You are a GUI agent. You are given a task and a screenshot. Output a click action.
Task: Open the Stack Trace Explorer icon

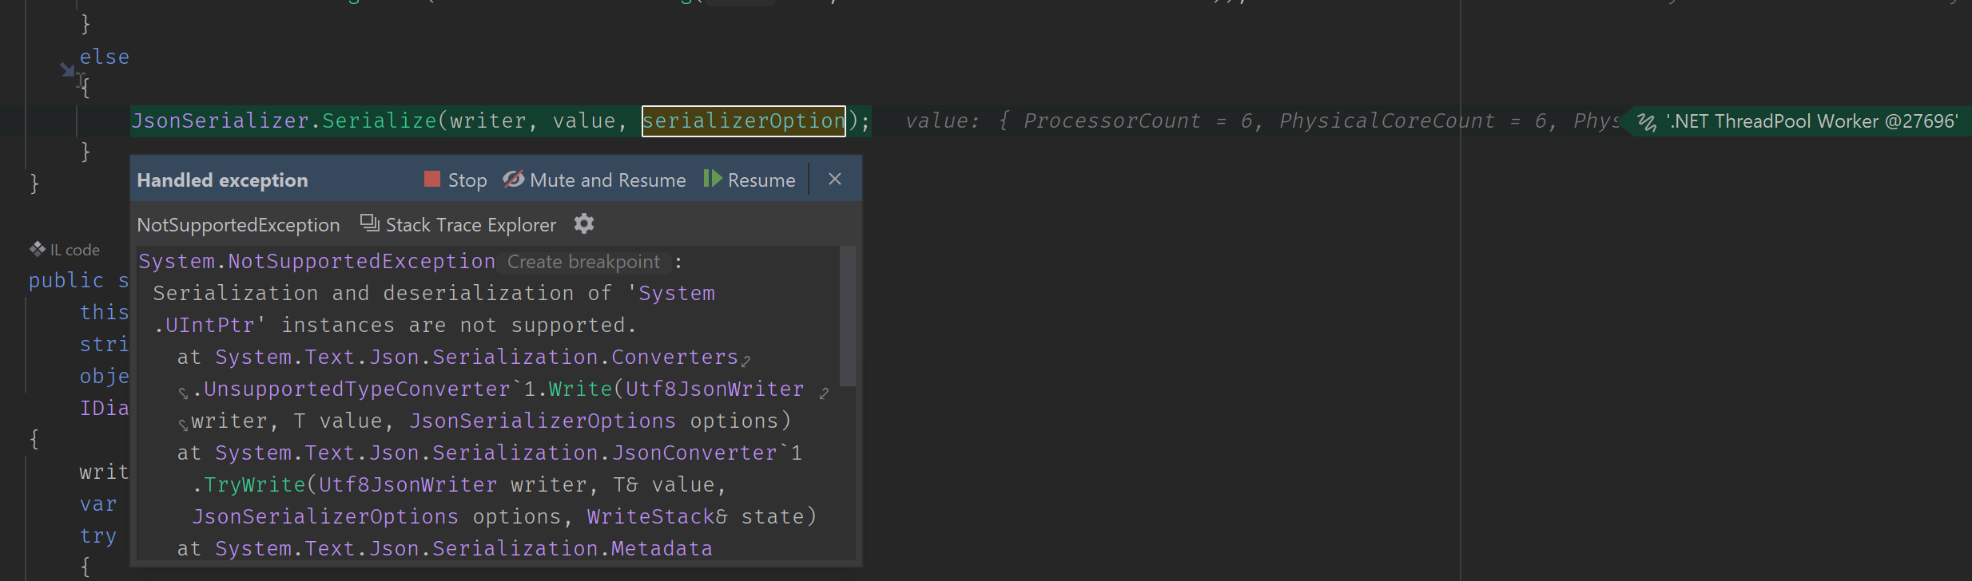tap(368, 224)
